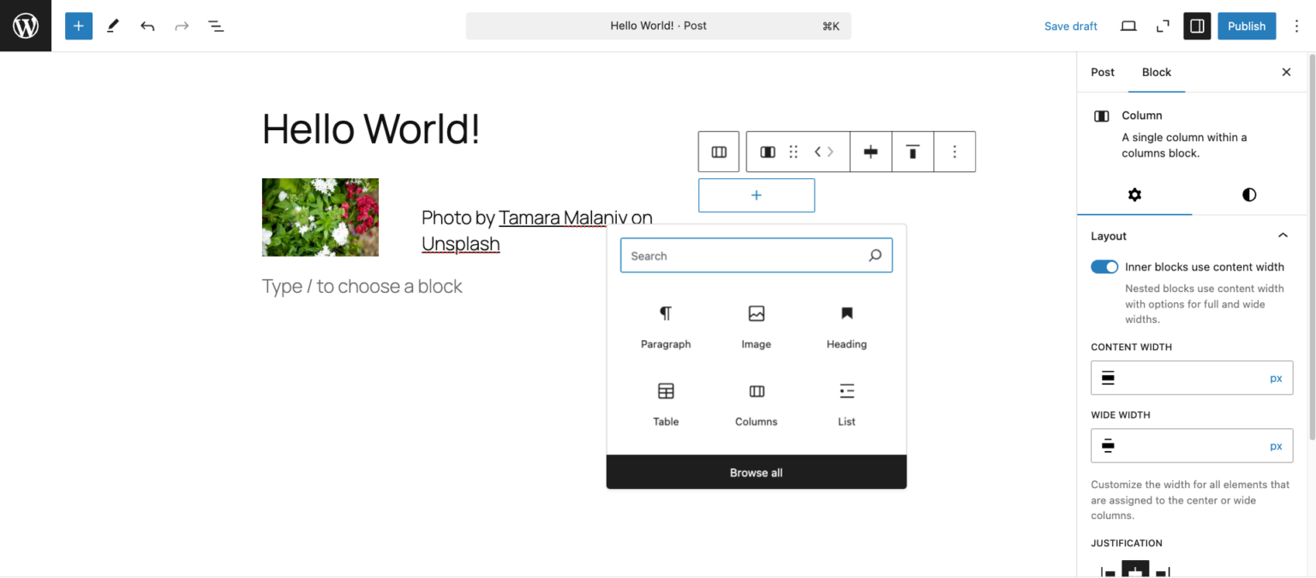The height and width of the screenshot is (578, 1316).
Task: Open the Preview device dropdown
Action: point(1128,26)
